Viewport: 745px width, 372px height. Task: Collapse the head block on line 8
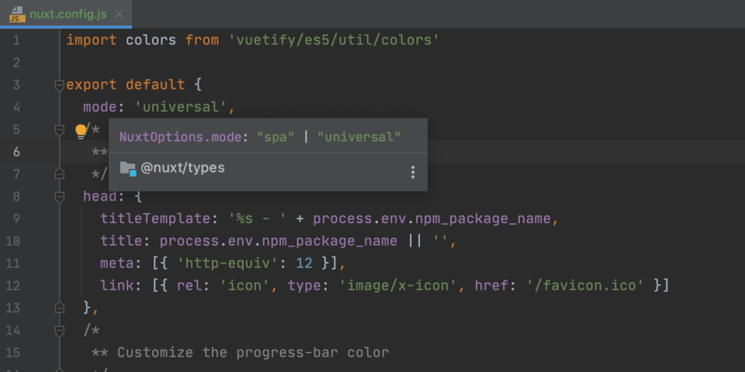pos(59,197)
